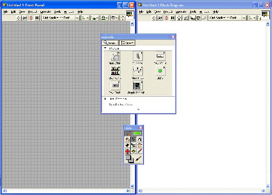Toggle Automatic Tool Selection in Tools palette
This screenshot has height=195, width=272.
pyautogui.click(x=133, y=133)
